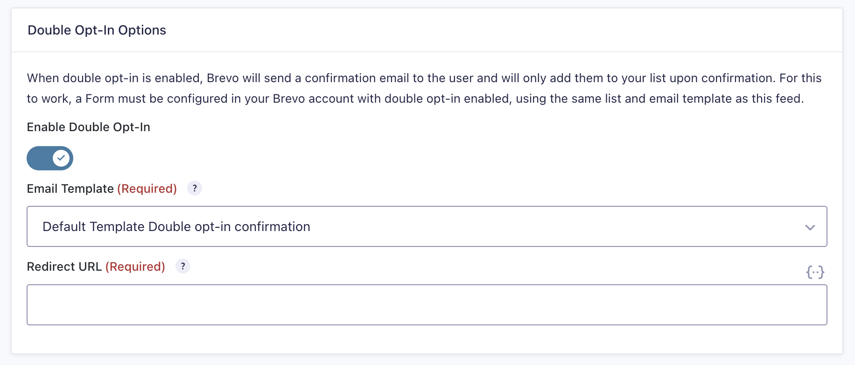Click the double opt-in description paragraph

pyautogui.click(x=424, y=88)
